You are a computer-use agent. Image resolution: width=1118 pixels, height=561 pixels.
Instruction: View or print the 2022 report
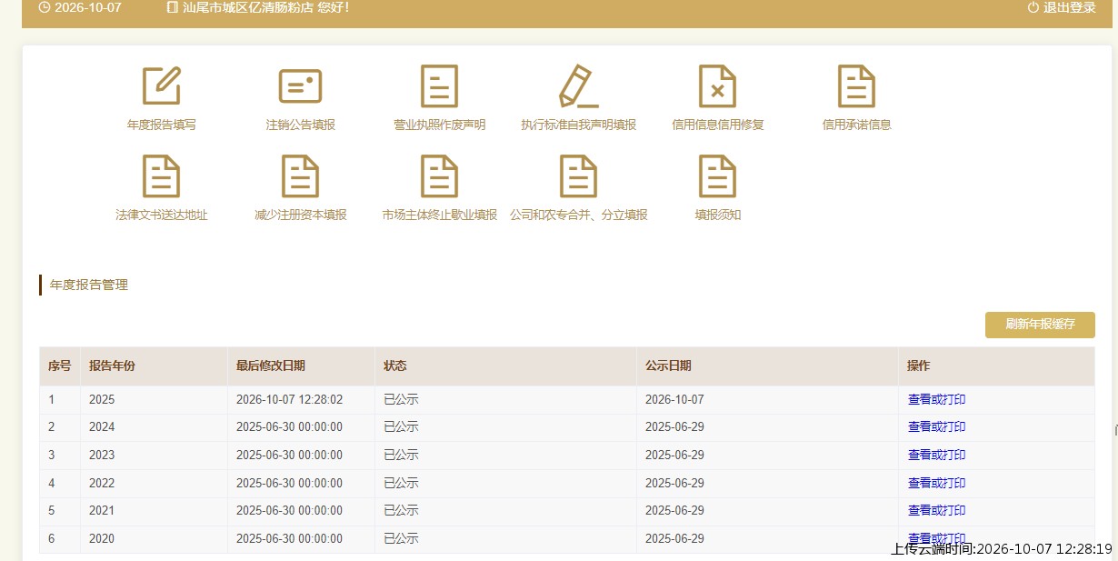(936, 483)
